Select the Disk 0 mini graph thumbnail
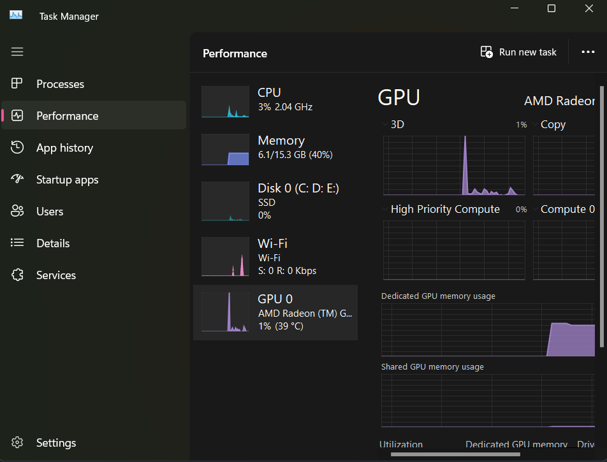This screenshot has height=462, width=607. (x=225, y=201)
